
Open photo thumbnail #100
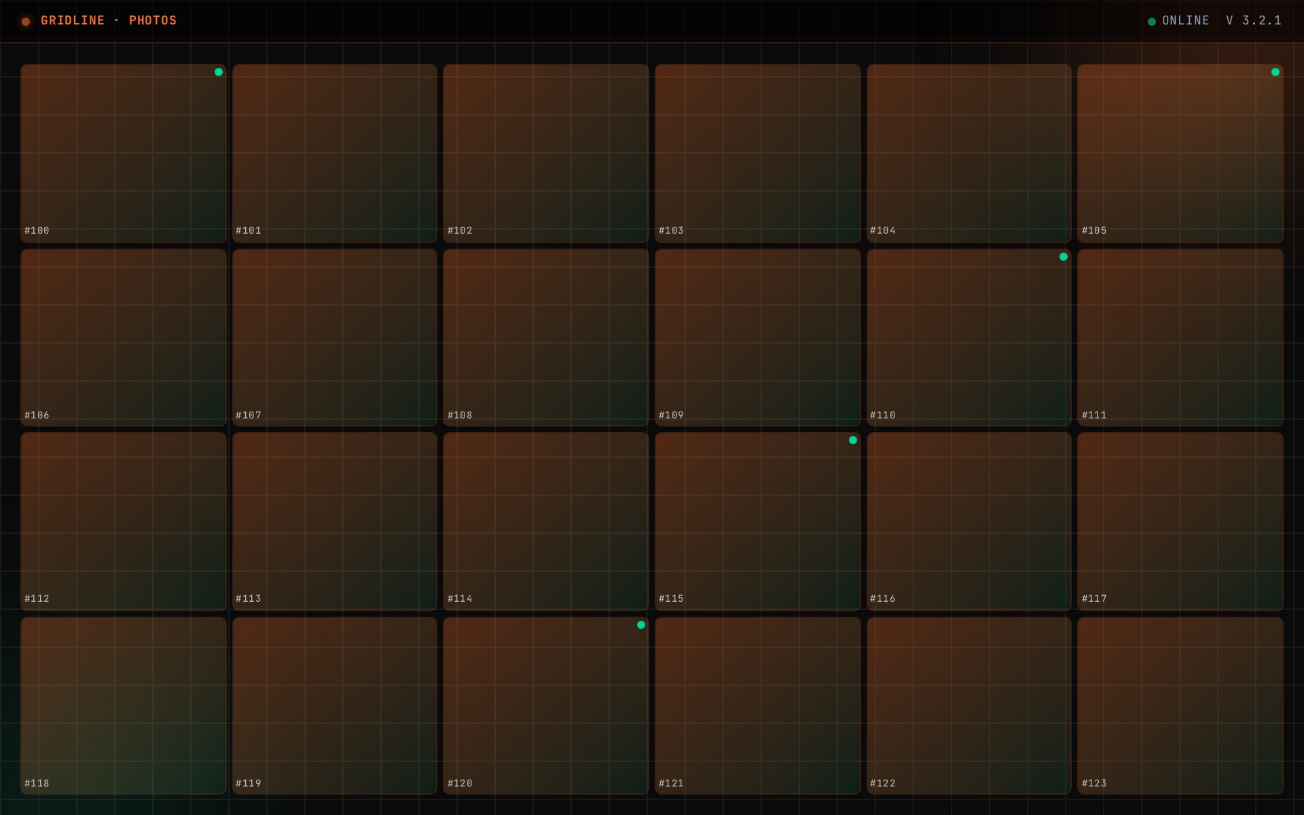(x=124, y=153)
